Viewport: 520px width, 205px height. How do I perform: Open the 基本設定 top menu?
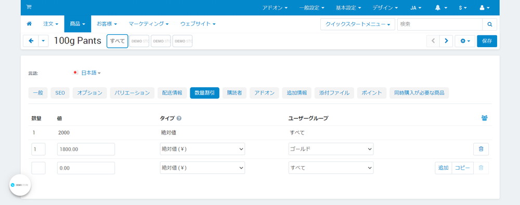coord(348,8)
